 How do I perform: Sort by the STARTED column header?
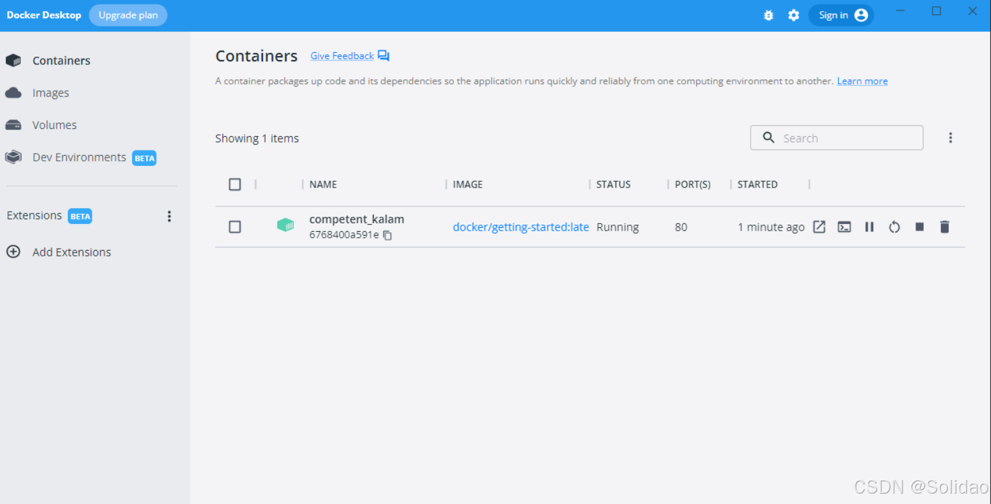coord(757,184)
